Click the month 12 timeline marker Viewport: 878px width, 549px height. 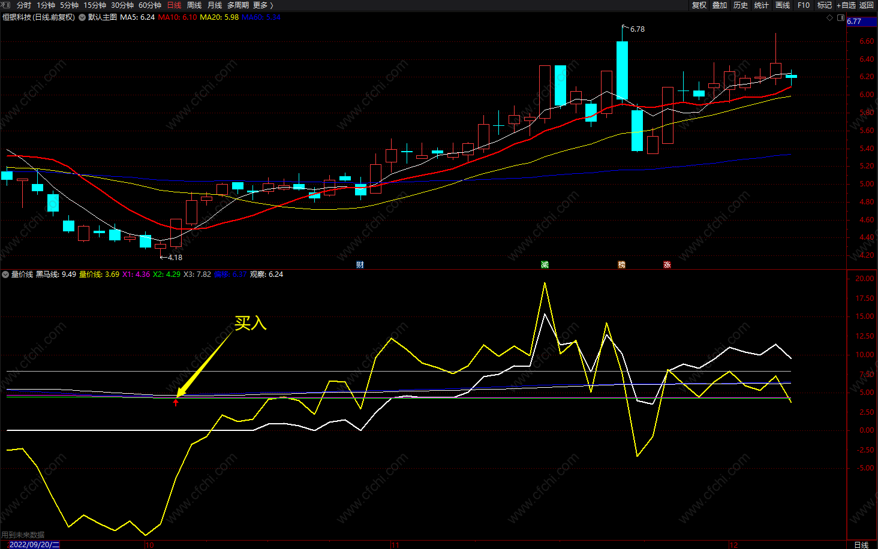point(733,545)
